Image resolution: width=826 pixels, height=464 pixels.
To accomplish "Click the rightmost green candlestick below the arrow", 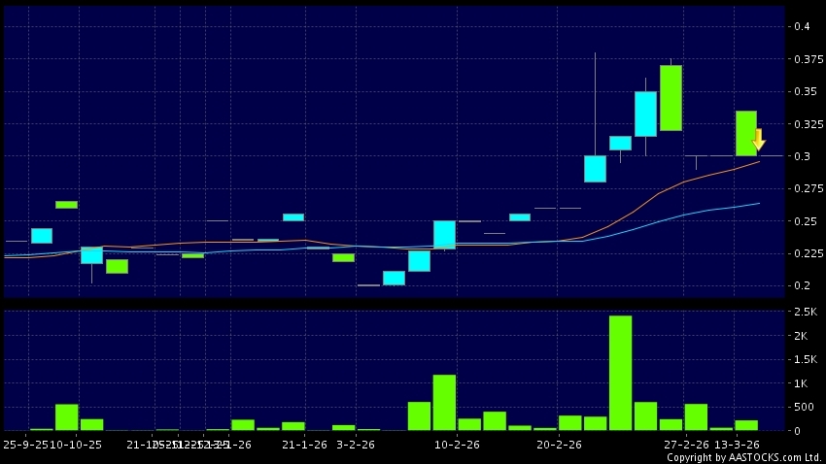I will (x=745, y=133).
